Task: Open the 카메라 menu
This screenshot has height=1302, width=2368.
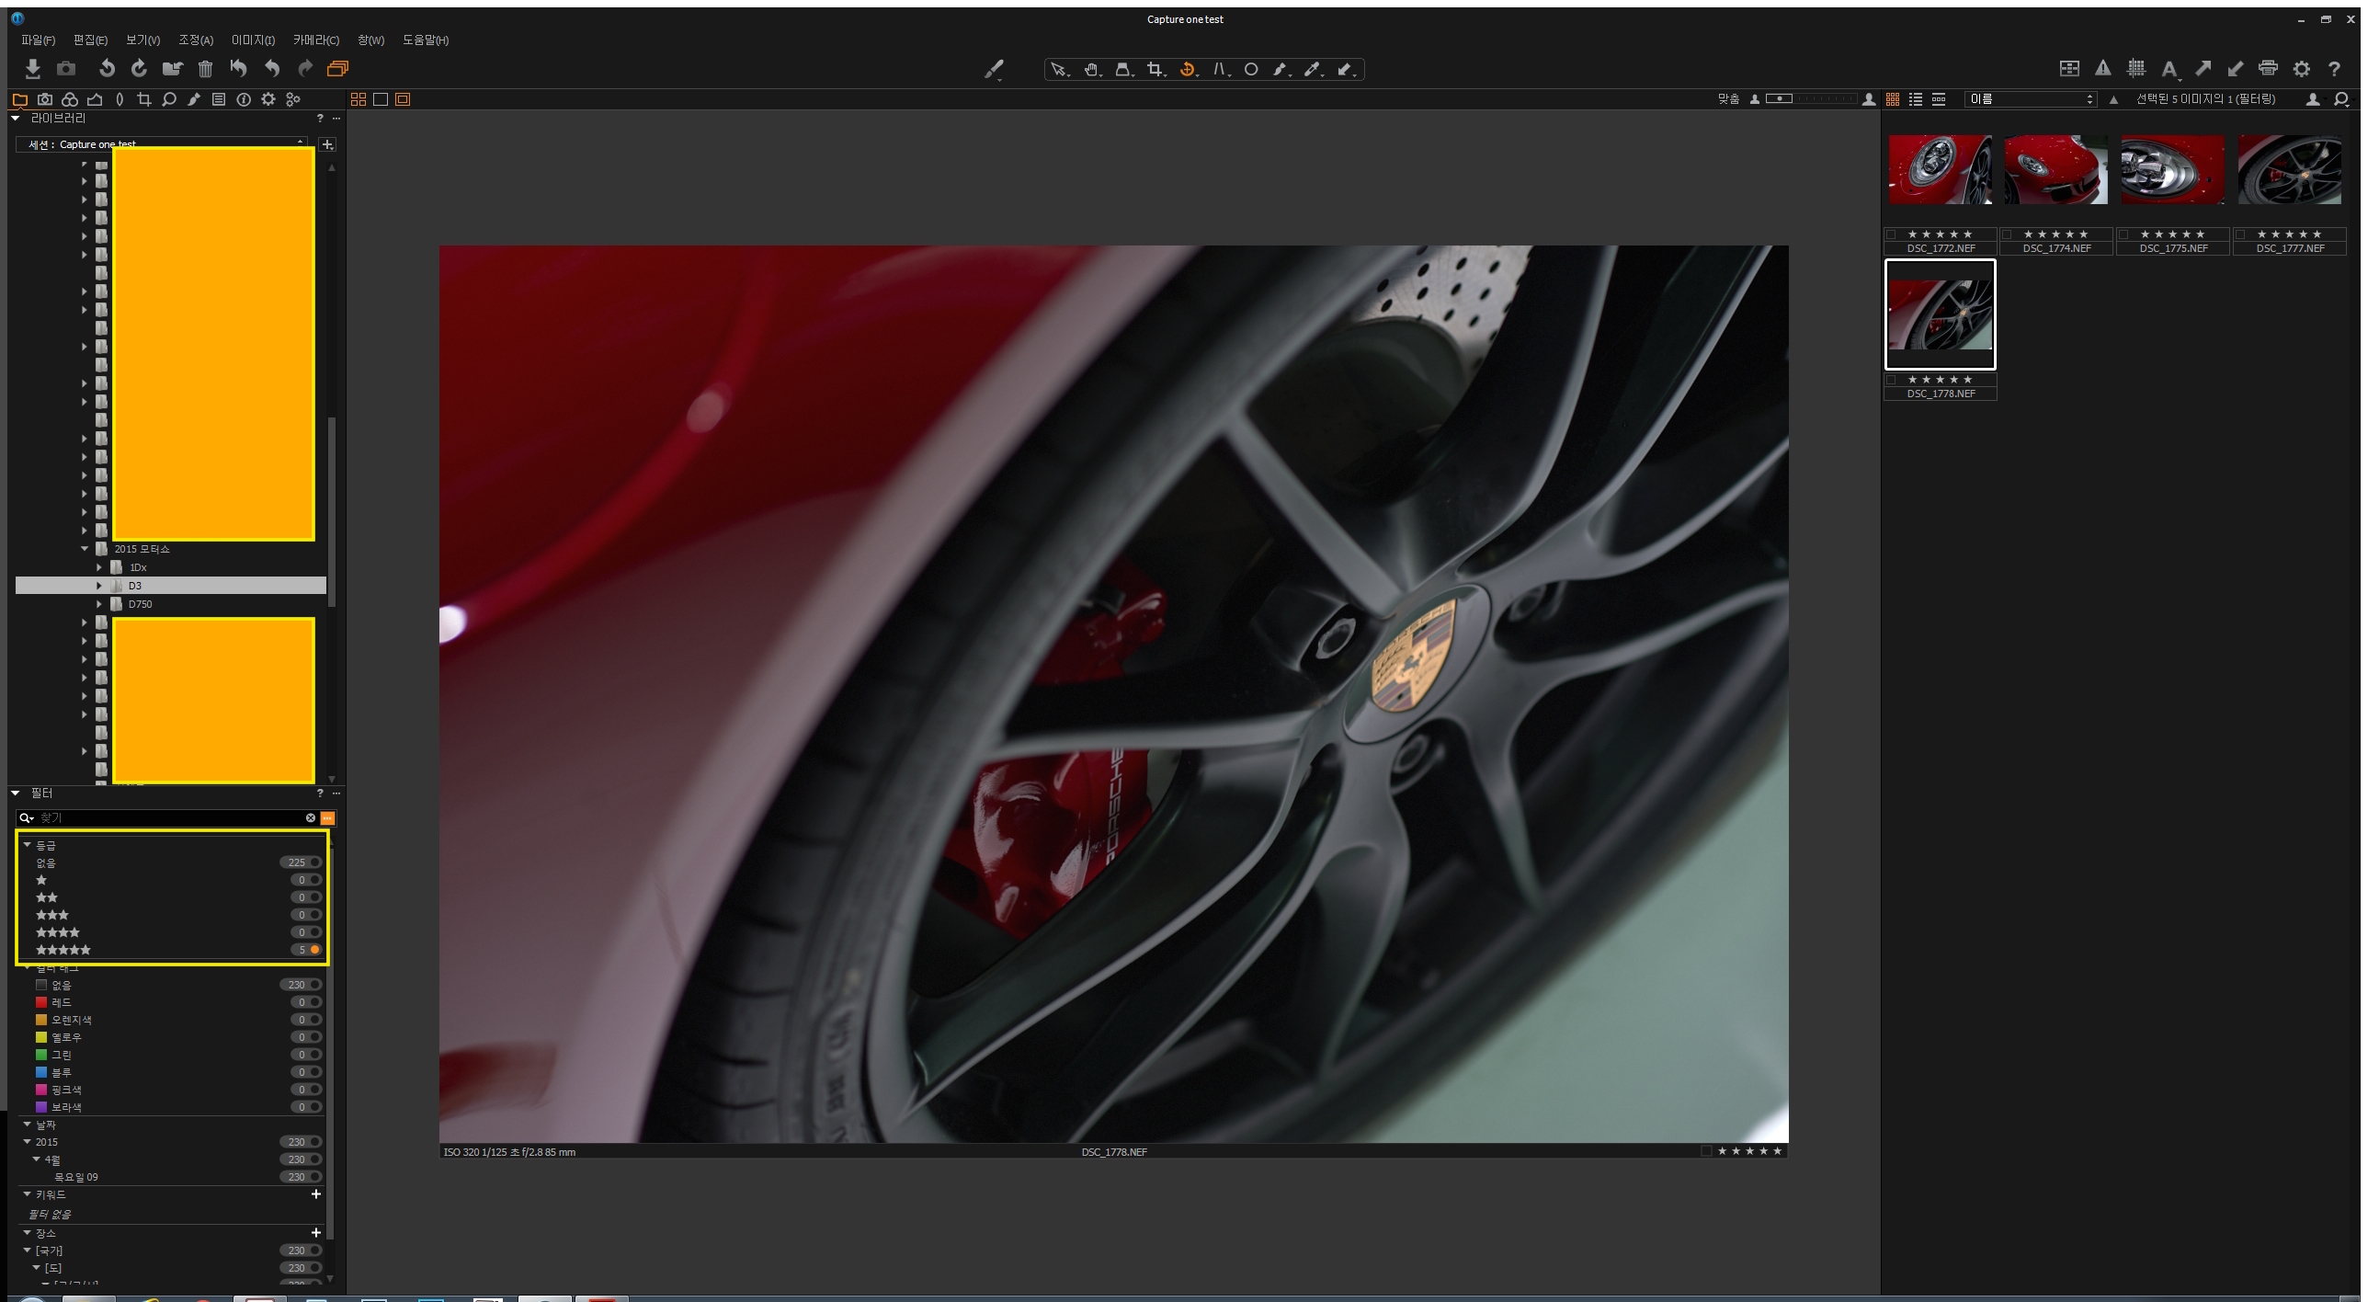Action: (x=315, y=40)
